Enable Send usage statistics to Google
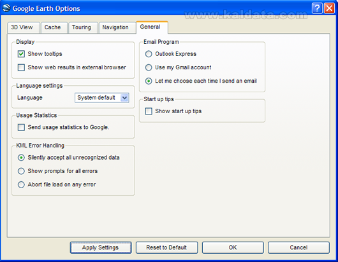This screenshot has width=338, height=262. 21,127
